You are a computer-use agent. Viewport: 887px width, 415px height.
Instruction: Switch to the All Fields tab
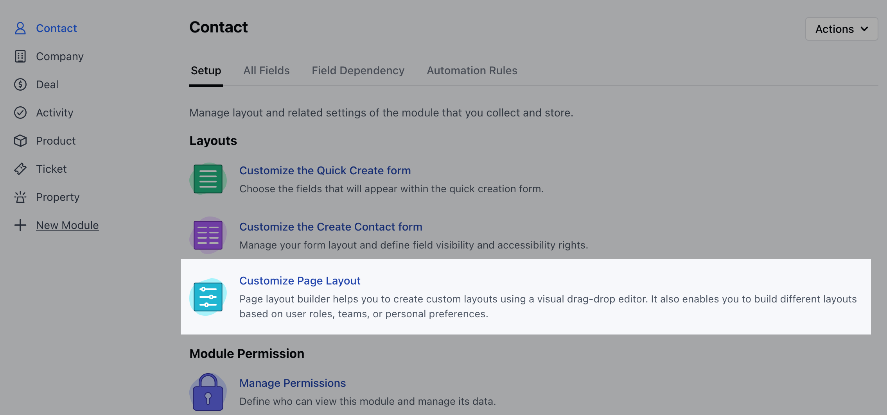(266, 70)
